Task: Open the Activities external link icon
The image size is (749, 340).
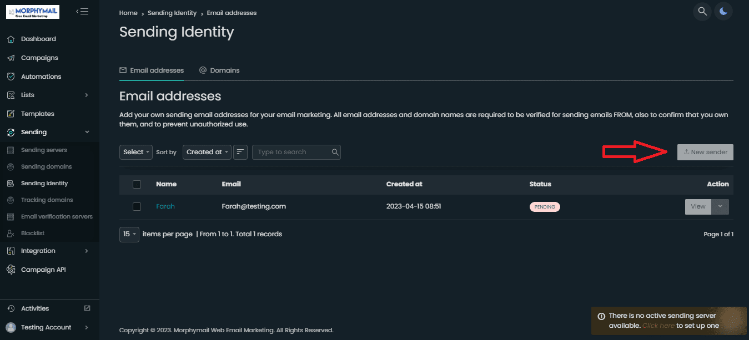Action: tap(87, 308)
